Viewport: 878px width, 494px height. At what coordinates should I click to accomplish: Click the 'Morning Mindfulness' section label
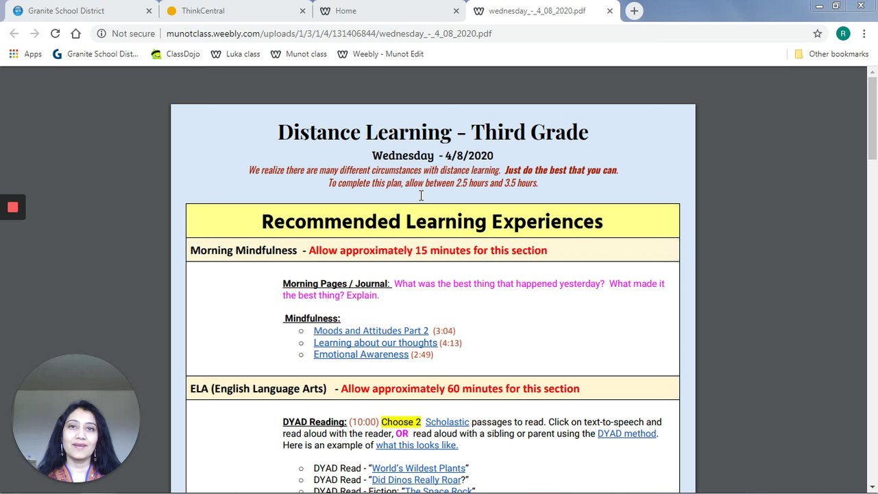click(243, 250)
